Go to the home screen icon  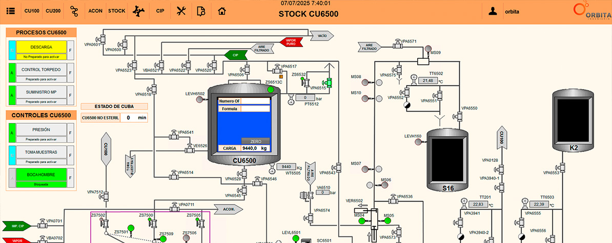[x=222, y=11]
